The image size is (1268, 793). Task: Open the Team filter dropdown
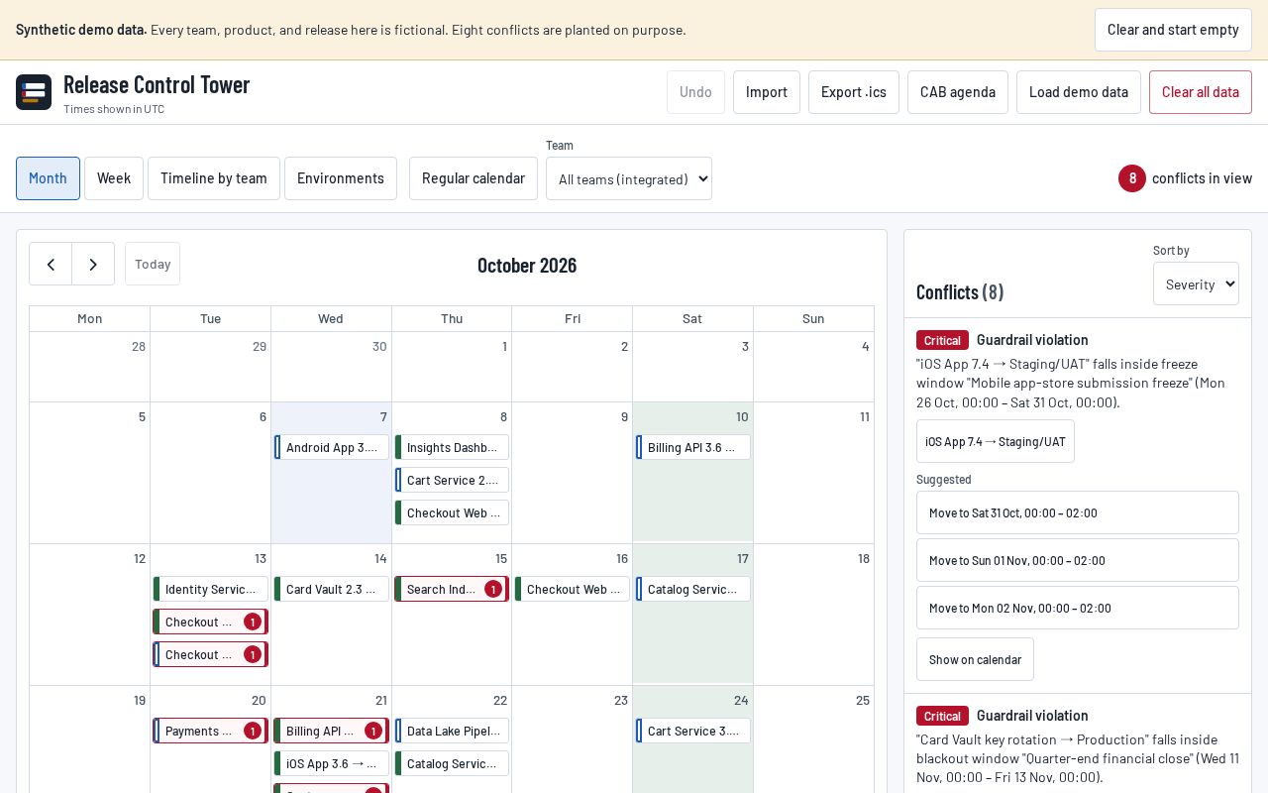coord(629,178)
